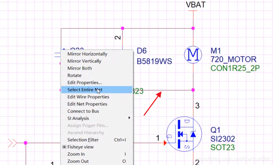Viewport: 273px width, 165px height.
Task: Expand the SI Analysis submenu arrow
Action: [x=129, y=118]
